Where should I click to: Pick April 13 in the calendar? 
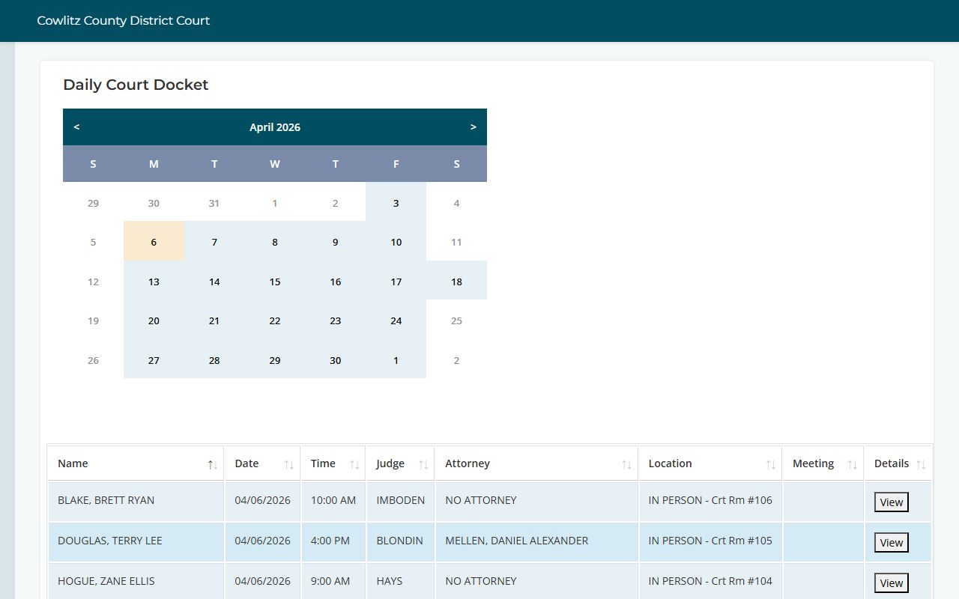point(154,282)
